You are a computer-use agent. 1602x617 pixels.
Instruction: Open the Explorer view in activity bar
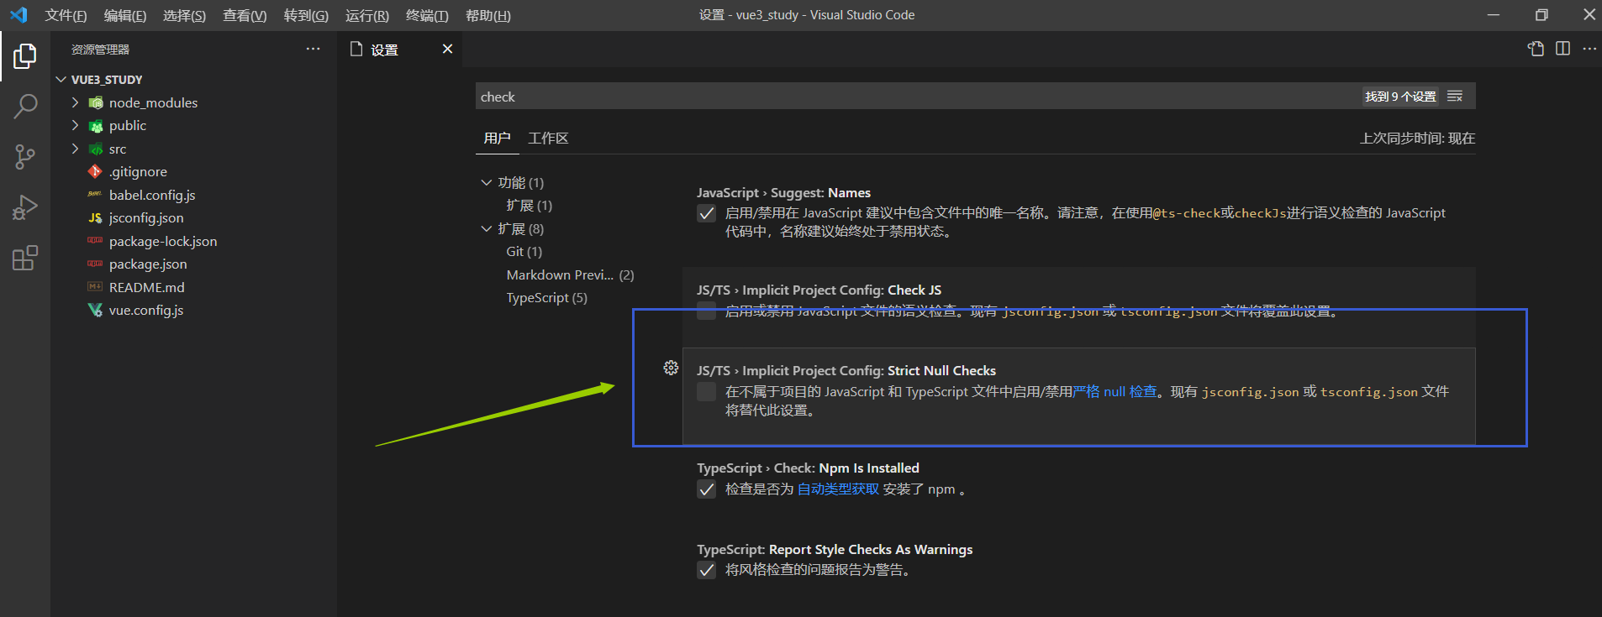25,56
